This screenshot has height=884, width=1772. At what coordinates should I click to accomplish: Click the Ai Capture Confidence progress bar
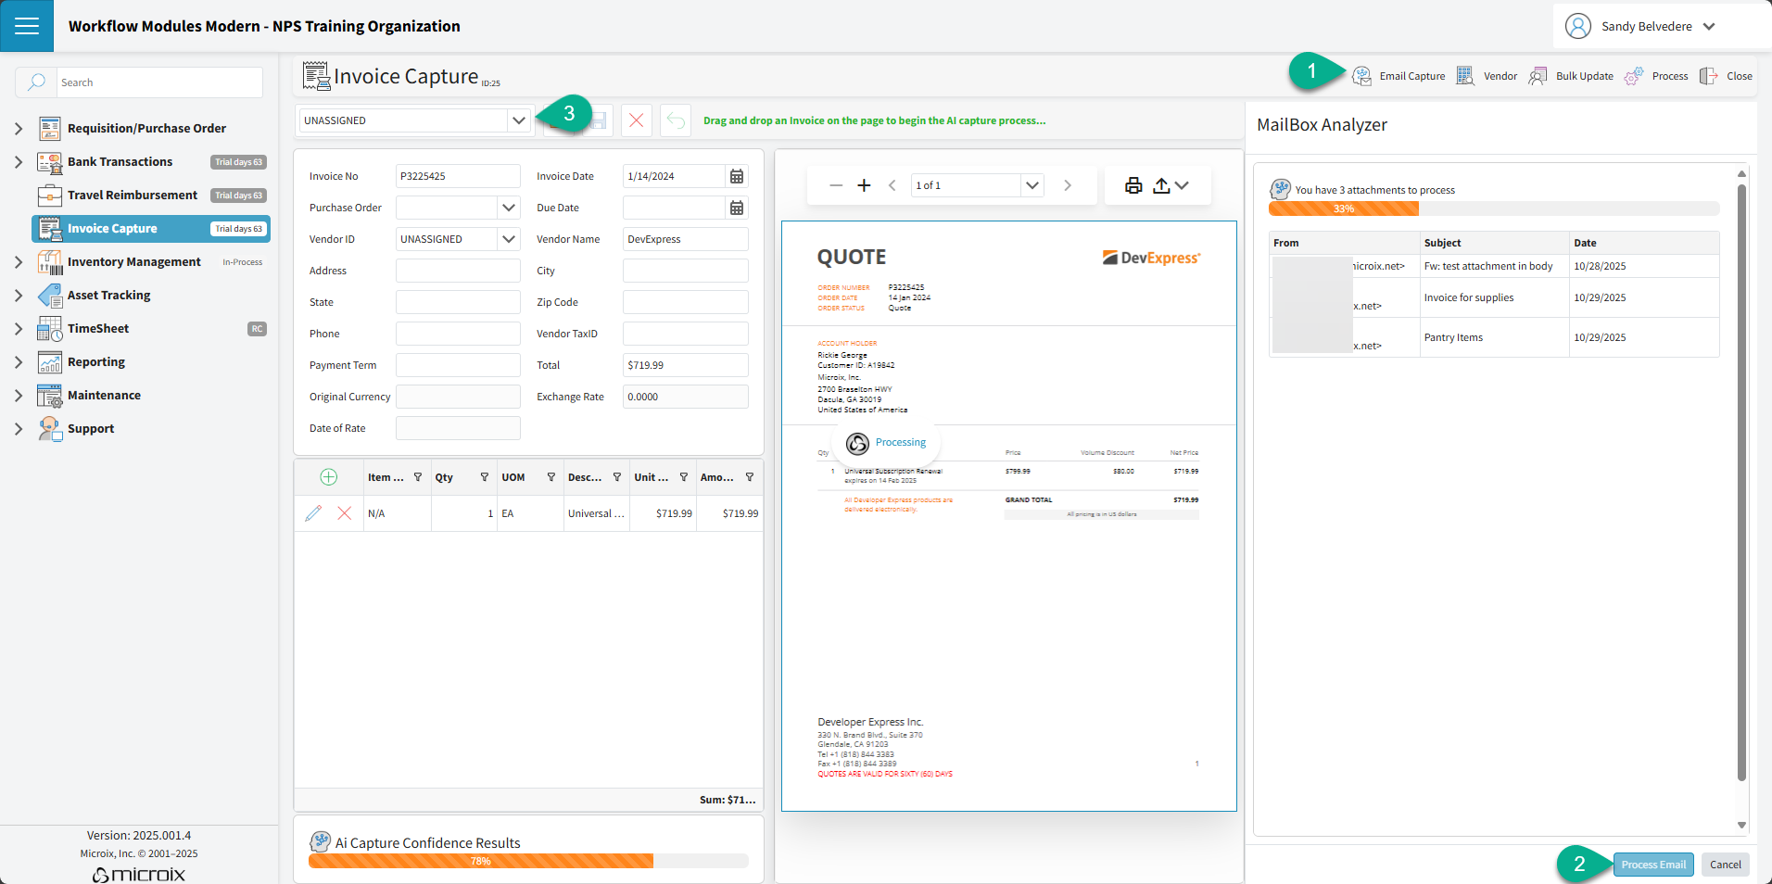(x=527, y=861)
